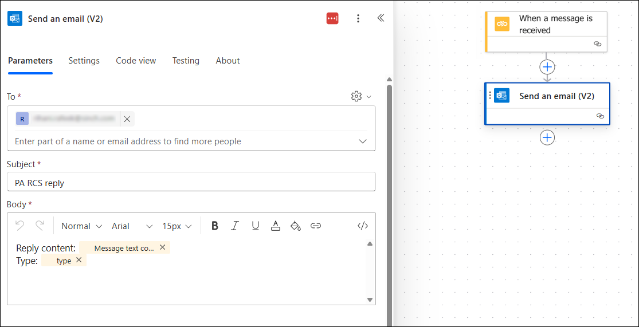Image resolution: width=639 pixels, height=327 pixels.
Task: Open the font color picker
Action: tap(276, 226)
